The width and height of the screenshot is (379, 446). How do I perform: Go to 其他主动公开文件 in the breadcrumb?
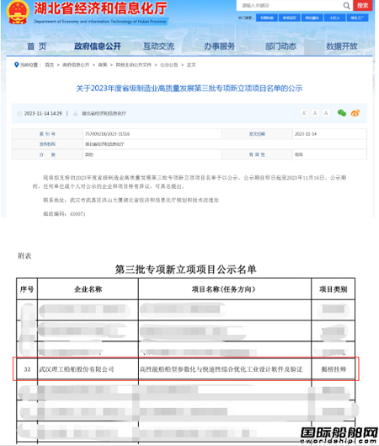tap(133, 65)
